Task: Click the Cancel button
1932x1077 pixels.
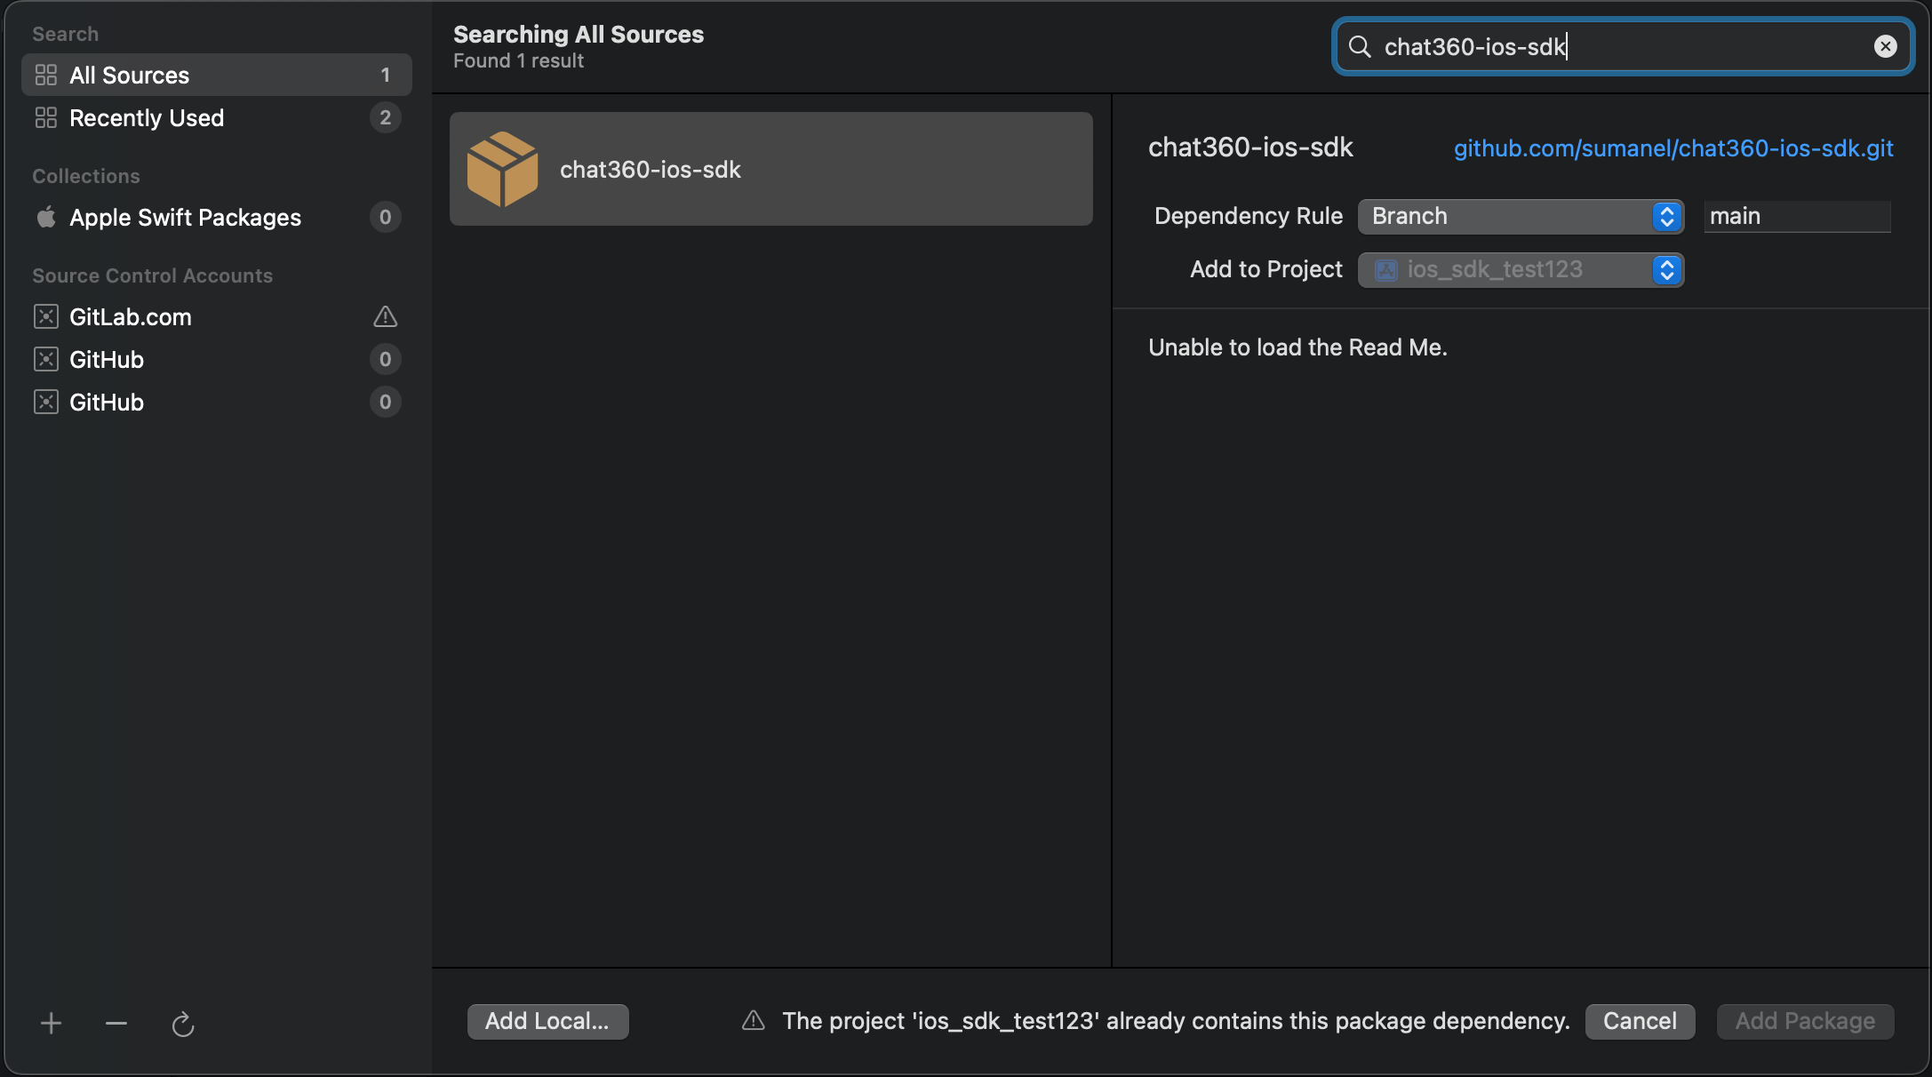Action: [x=1639, y=1021]
